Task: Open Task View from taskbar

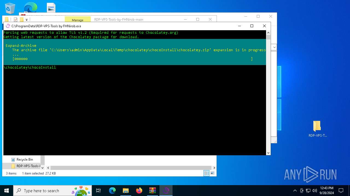Action: point(98,191)
